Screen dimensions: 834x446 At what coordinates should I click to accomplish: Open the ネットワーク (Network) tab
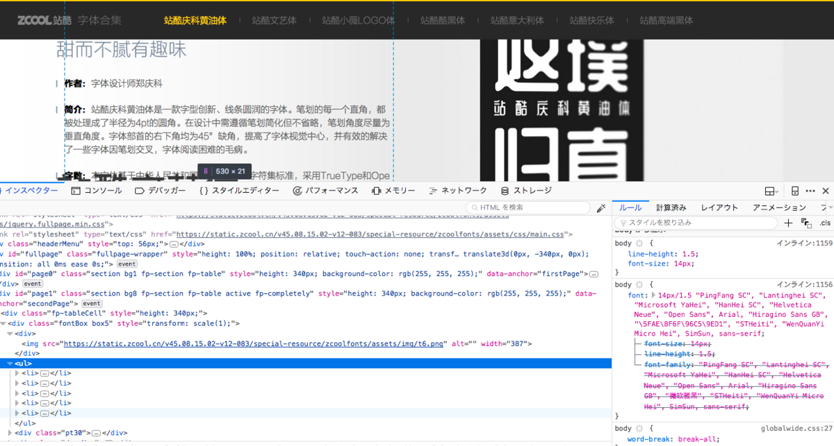tap(458, 191)
